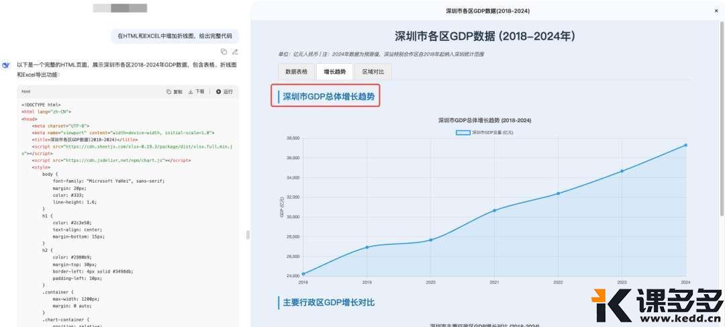This screenshot has height=327, width=725.
Task: Click the 2018 data point on chart
Action: pos(303,274)
